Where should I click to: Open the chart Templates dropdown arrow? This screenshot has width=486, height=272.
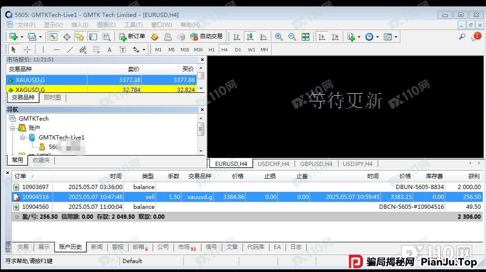pyautogui.click(x=396, y=36)
